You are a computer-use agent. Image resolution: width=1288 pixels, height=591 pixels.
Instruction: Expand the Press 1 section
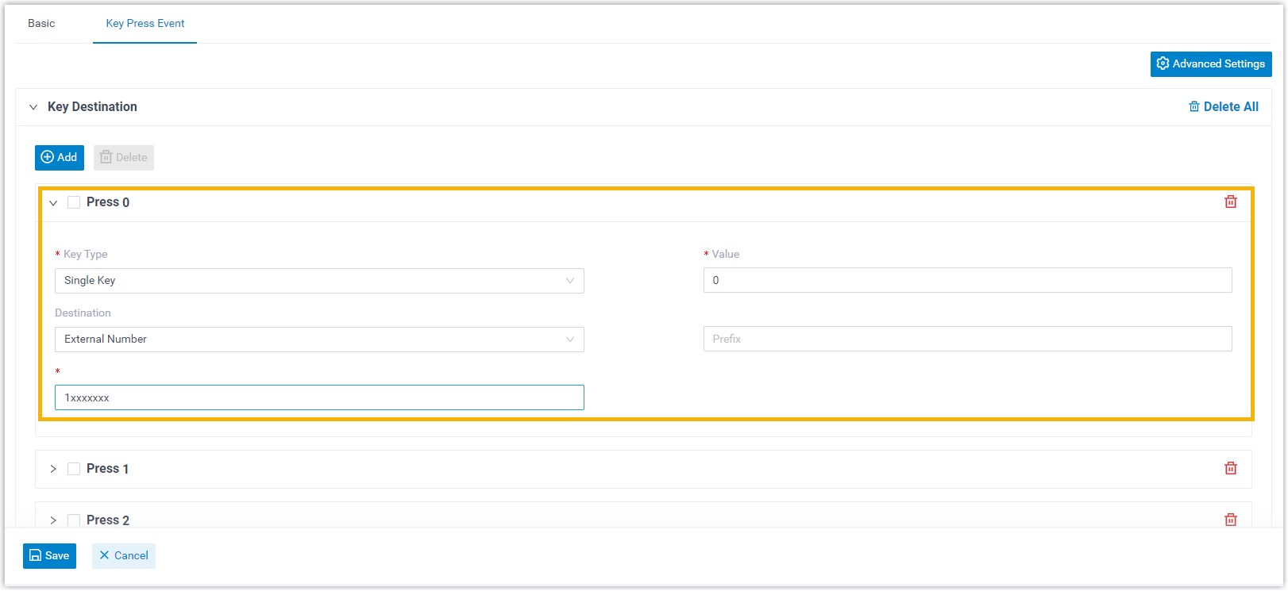point(53,469)
